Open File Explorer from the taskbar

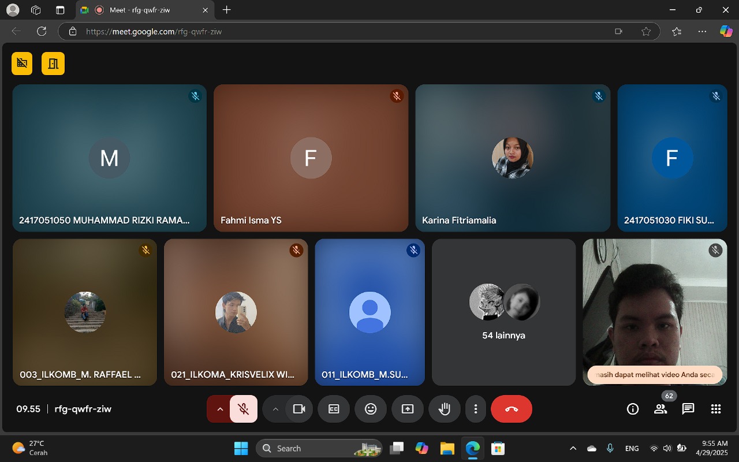tap(447, 448)
